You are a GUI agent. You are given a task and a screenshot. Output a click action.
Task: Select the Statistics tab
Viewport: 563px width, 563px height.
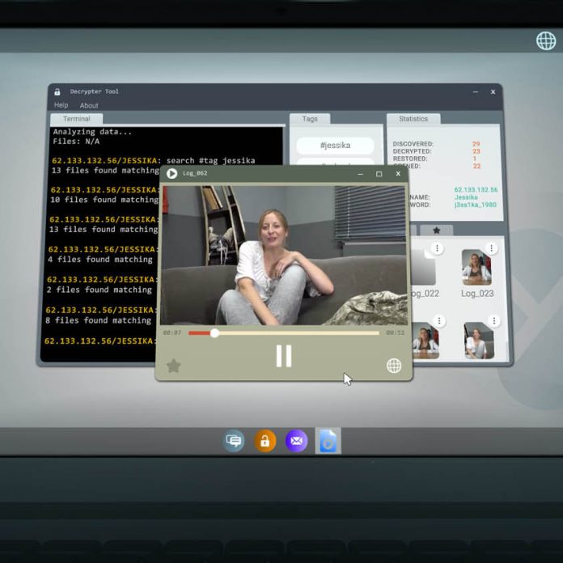(x=413, y=119)
